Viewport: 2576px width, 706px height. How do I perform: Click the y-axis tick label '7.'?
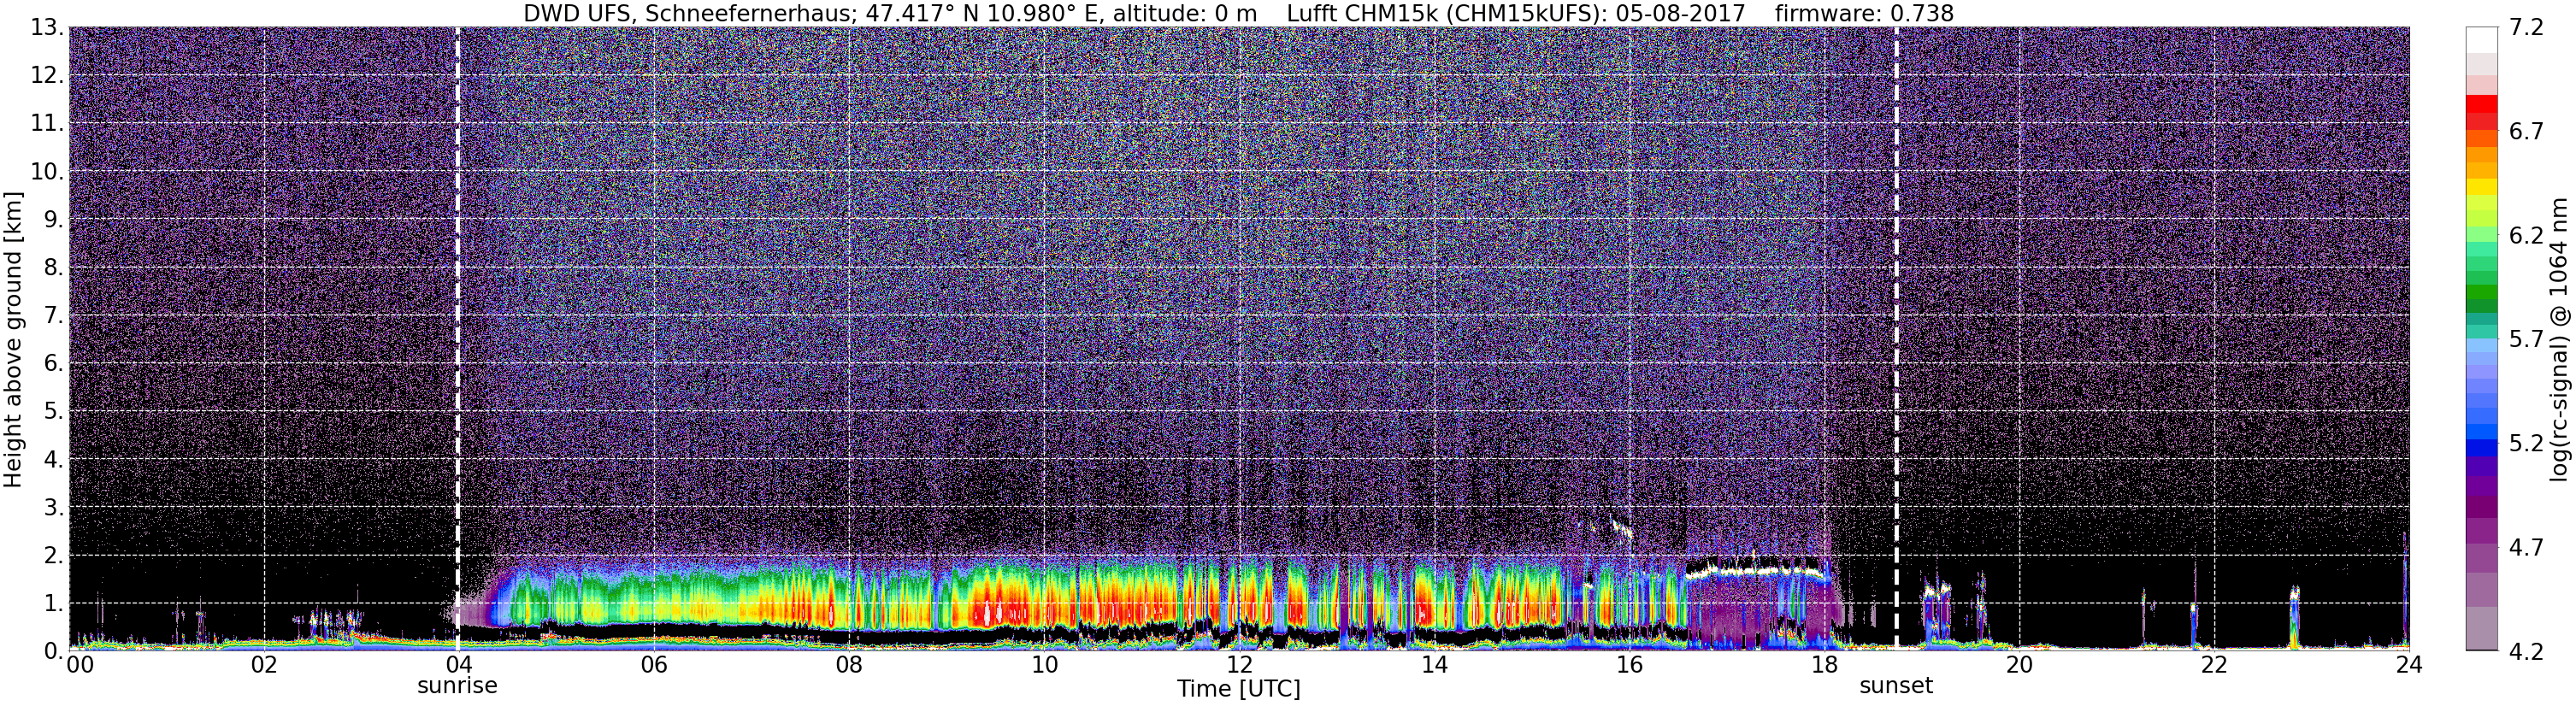(54, 316)
